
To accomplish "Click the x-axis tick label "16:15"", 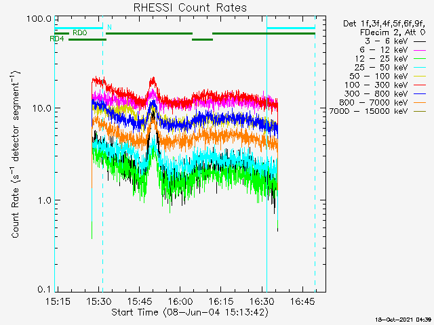I will pyautogui.click(x=221, y=301).
